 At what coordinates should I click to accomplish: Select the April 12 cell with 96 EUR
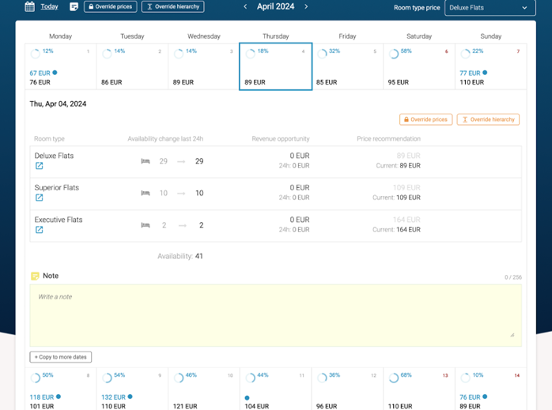(347, 389)
